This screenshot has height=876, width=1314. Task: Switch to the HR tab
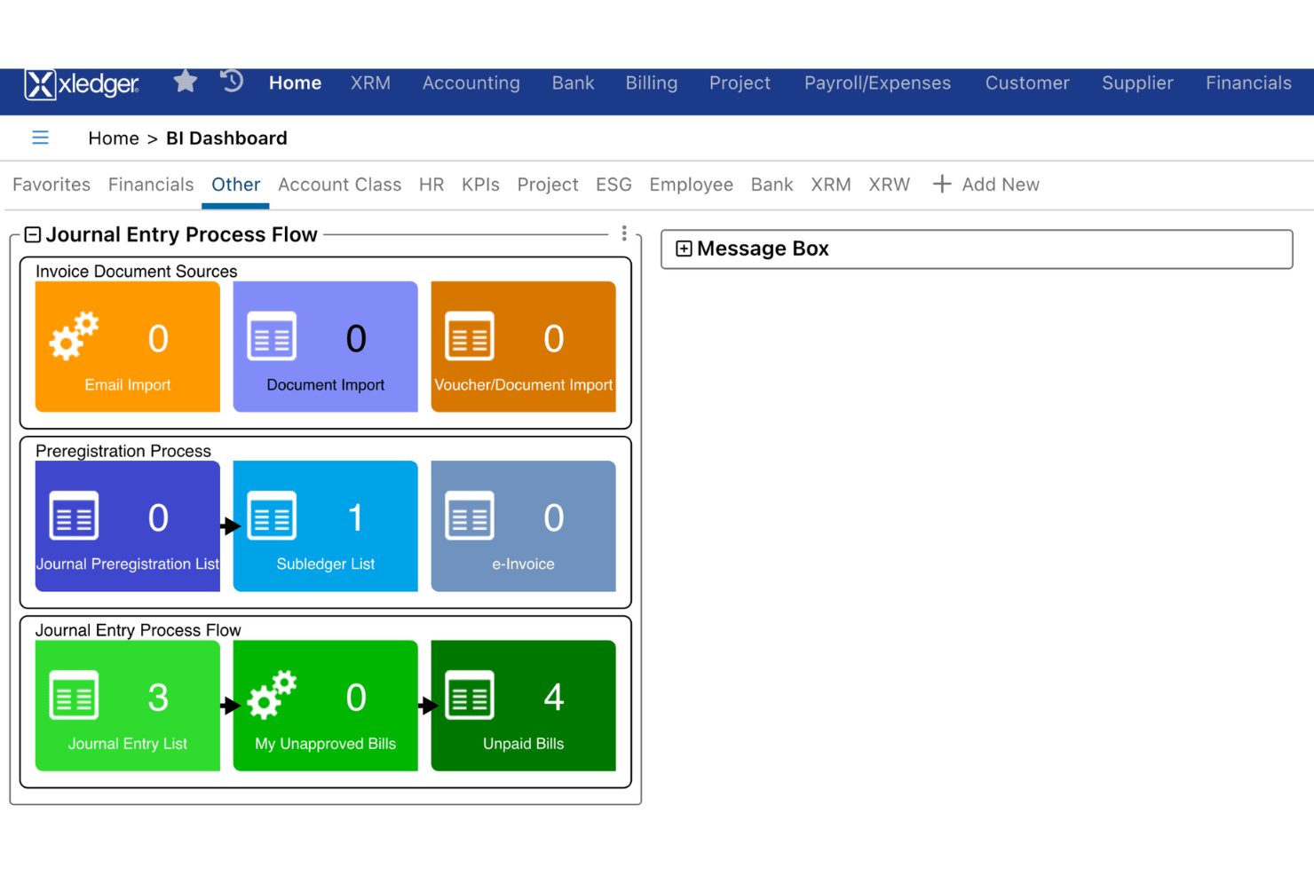click(x=431, y=185)
